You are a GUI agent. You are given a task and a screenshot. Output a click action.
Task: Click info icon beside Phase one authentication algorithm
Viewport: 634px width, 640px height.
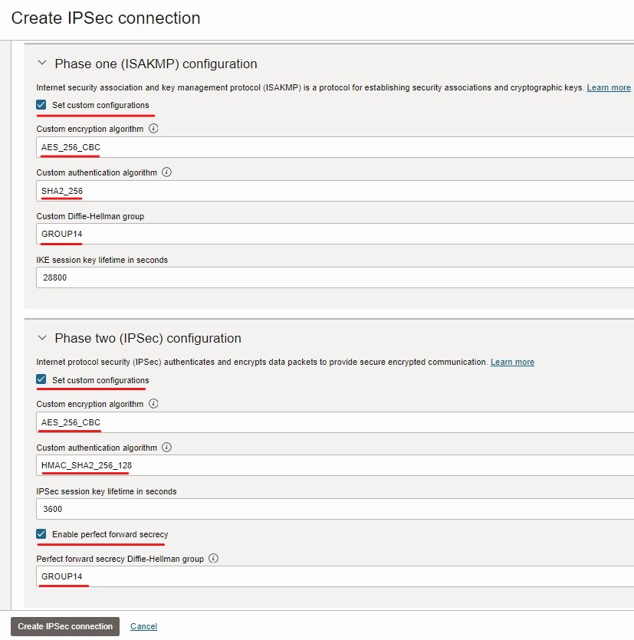[167, 172]
